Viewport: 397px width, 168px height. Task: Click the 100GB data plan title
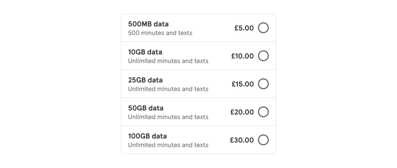[x=147, y=136]
